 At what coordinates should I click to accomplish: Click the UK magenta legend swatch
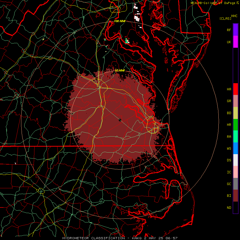[x=235, y=42]
